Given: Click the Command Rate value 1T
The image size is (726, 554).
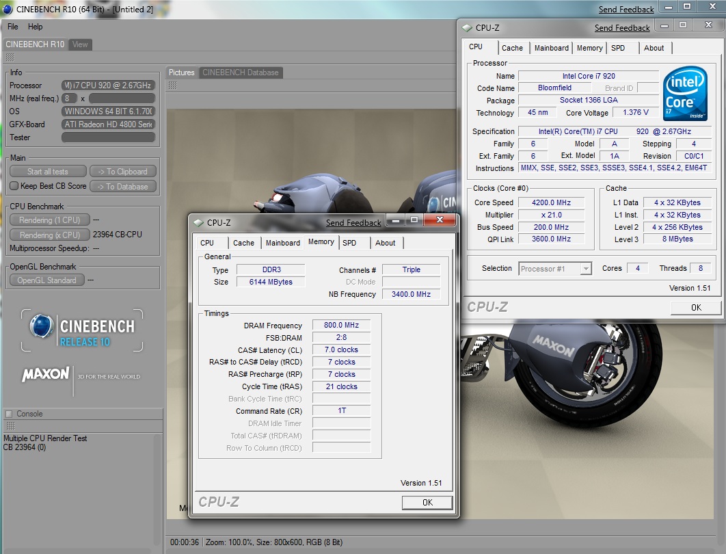Looking at the screenshot, I should point(341,410).
